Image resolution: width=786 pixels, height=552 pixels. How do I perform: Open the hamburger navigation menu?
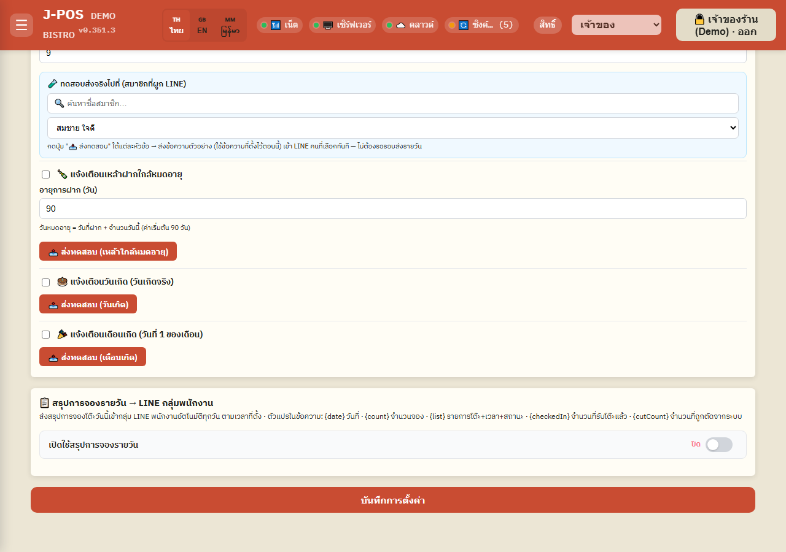click(21, 25)
